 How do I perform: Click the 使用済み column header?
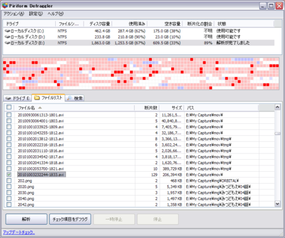(130, 24)
